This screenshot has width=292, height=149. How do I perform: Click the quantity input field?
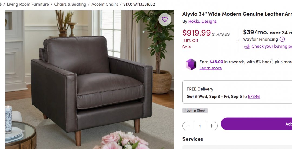coord(200,126)
